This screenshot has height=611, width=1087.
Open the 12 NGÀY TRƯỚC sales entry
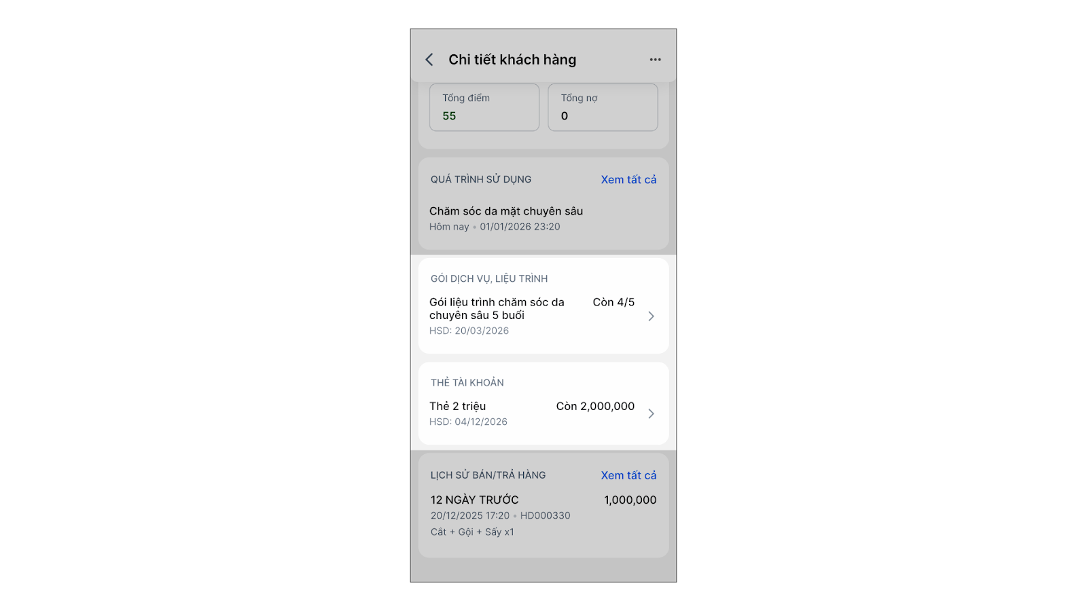474,500
